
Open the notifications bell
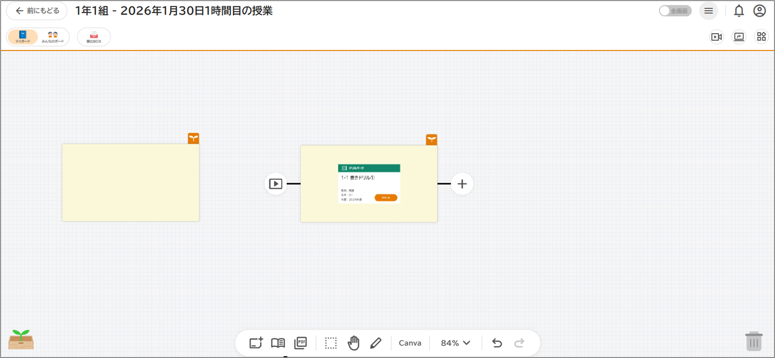point(739,11)
